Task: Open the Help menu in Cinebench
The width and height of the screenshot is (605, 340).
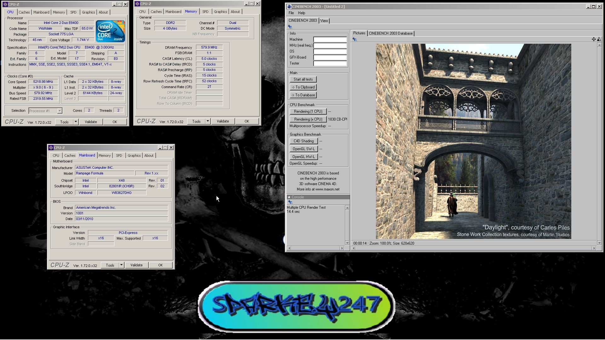Action: click(x=302, y=13)
